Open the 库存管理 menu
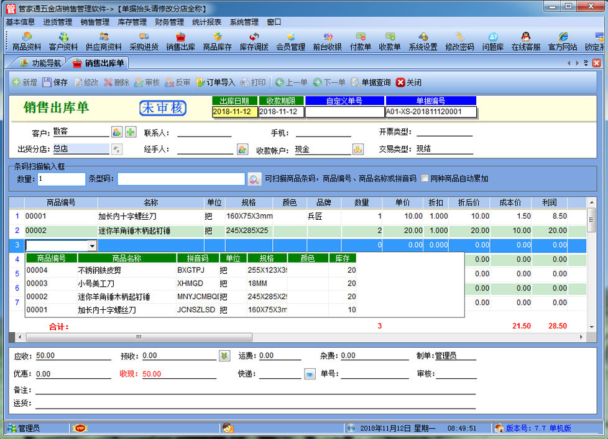608x439 pixels. tap(132, 22)
